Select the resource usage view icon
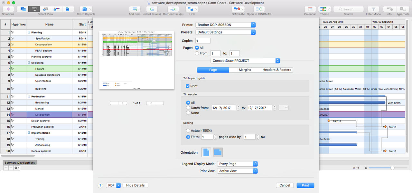Image resolution: width=412 pixels, height=193 pixels. coord(56,9)
